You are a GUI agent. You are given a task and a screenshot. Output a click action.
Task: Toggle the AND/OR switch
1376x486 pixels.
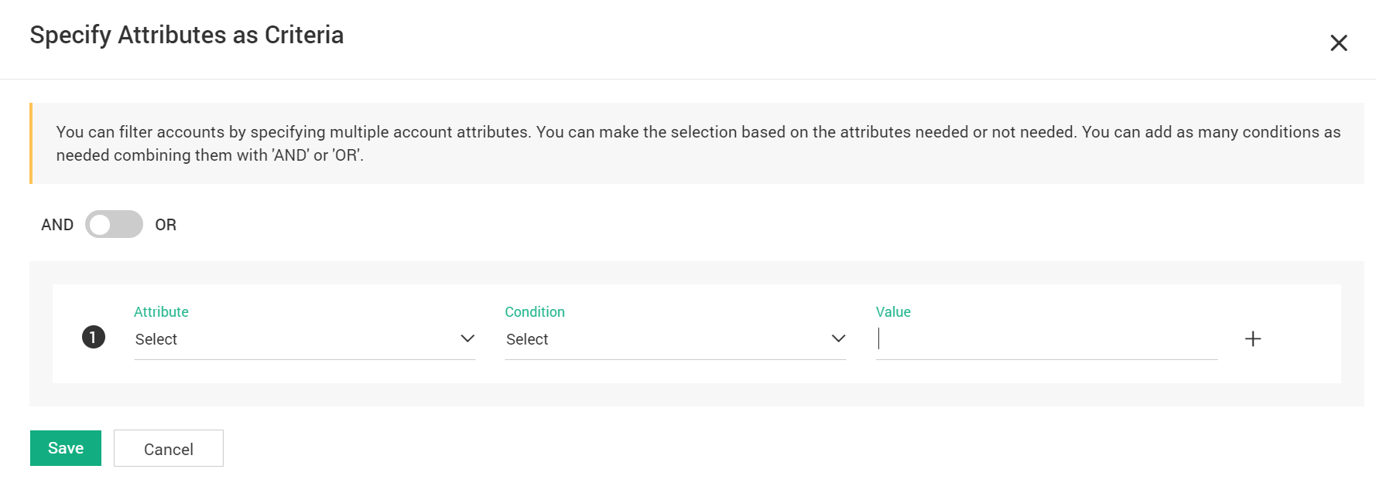(x=114, y=224)
